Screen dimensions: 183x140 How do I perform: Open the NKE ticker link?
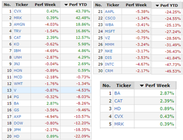(x=109, y=51)
